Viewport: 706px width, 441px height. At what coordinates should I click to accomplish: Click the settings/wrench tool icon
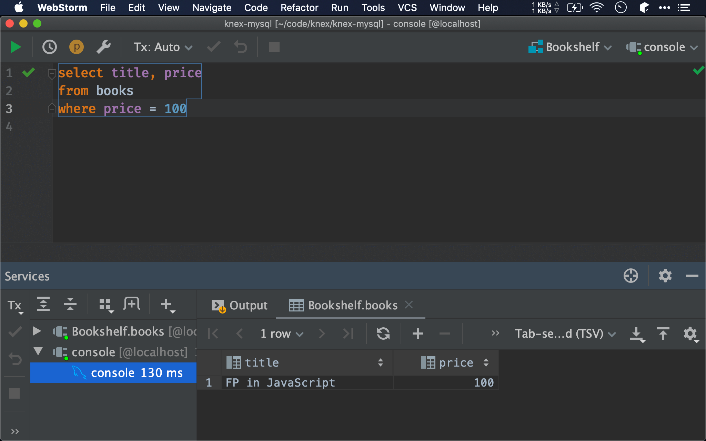(x=104, y=47)
